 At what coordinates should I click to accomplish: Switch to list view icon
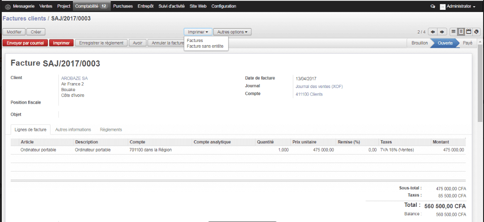tap(454, 31)
